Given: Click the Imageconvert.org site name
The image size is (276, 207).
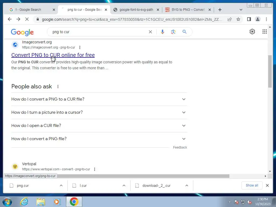Looking at the screenshot, I should [x=37, y=42].
